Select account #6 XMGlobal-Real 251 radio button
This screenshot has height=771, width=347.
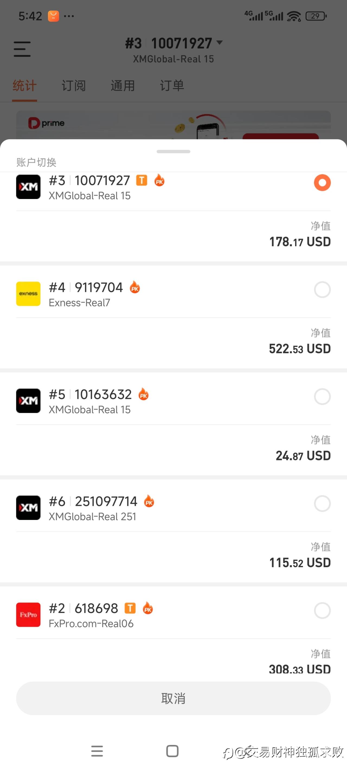point(322,503)
